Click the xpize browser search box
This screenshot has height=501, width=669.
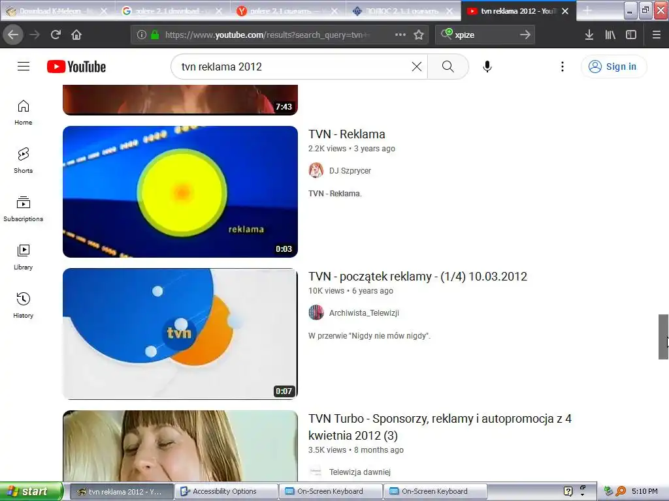point(485,35)
